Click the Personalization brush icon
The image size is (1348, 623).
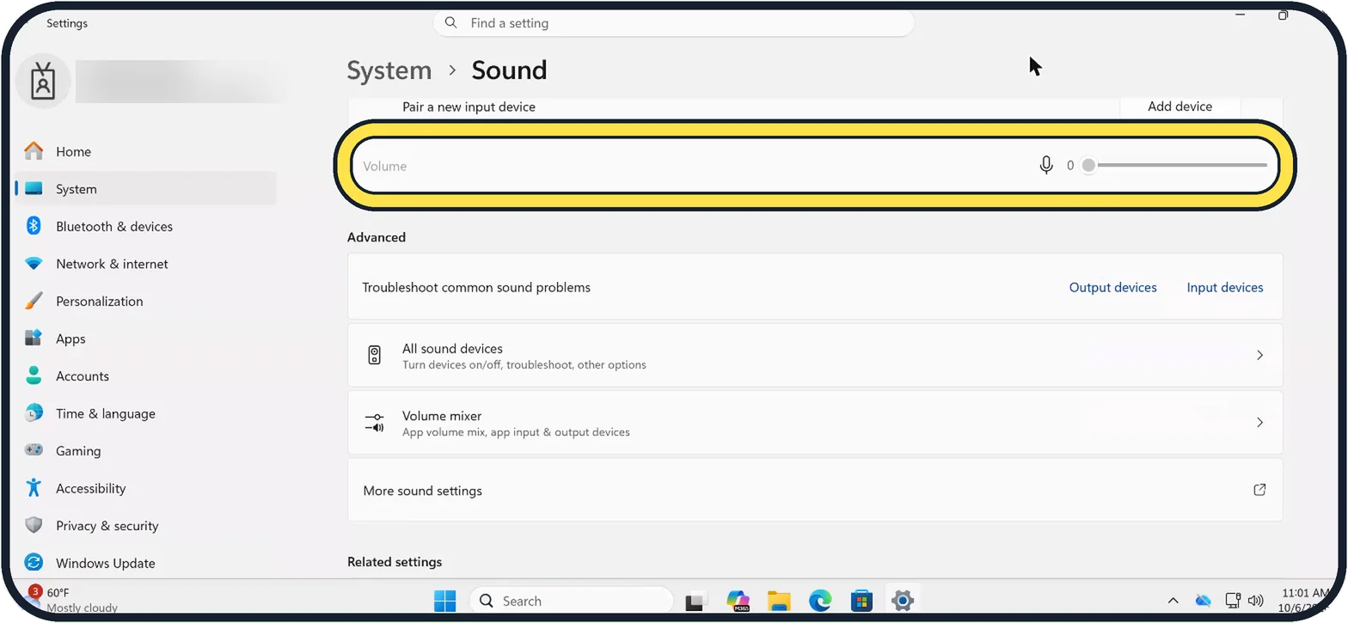coord(34,301)
